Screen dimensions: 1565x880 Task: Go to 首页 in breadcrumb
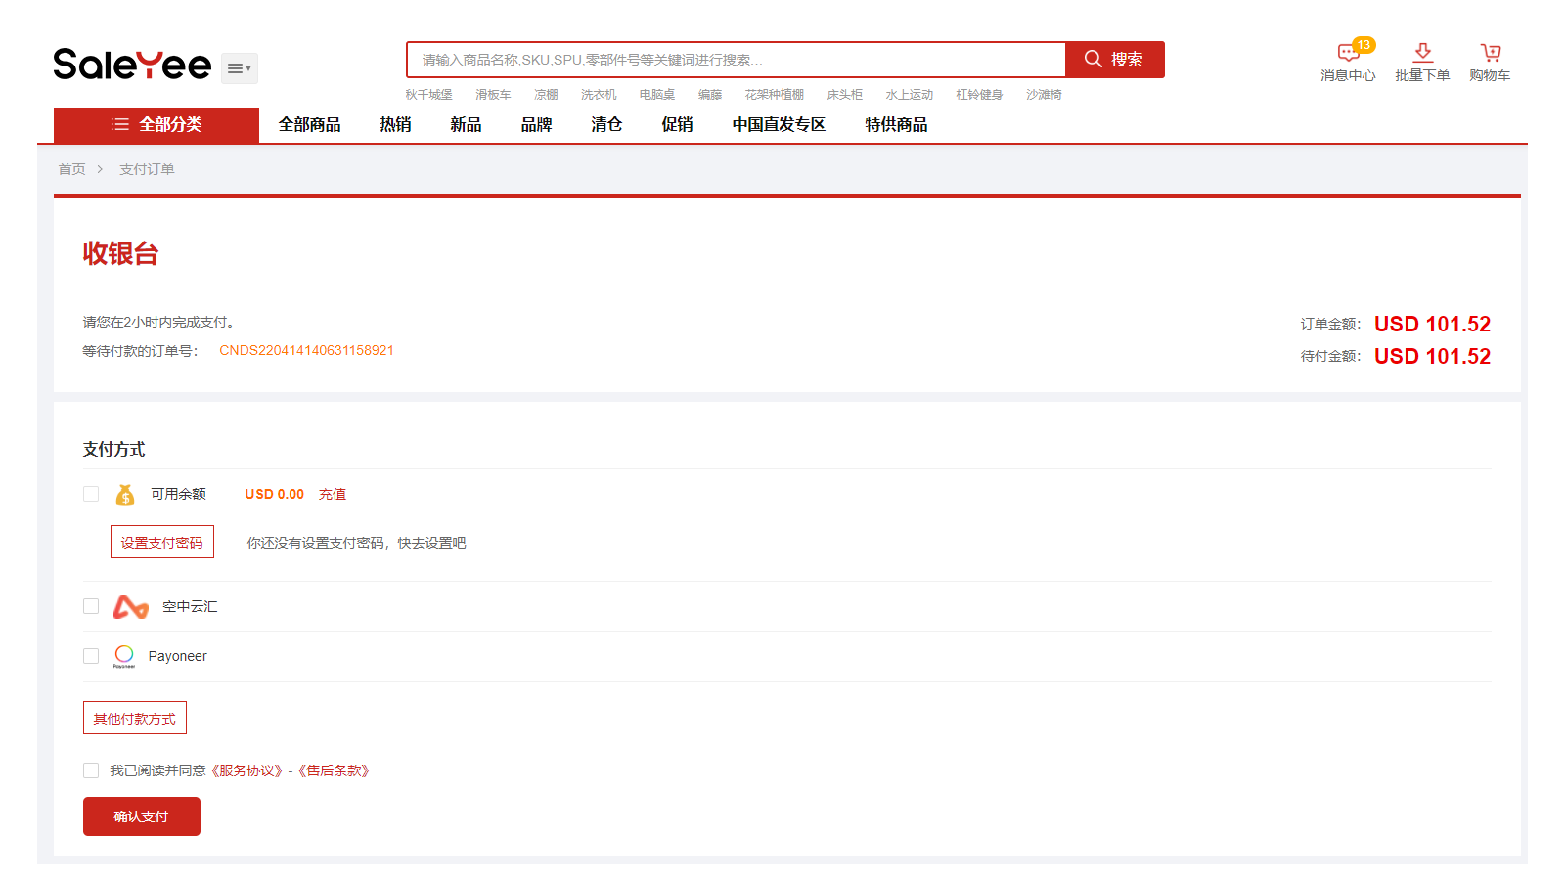[x=71, y=169]
